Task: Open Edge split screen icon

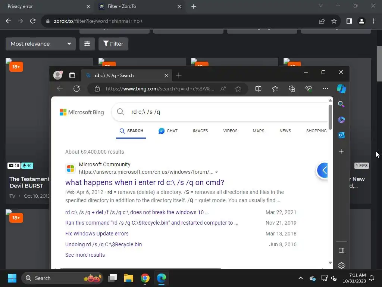Action: 258,89
